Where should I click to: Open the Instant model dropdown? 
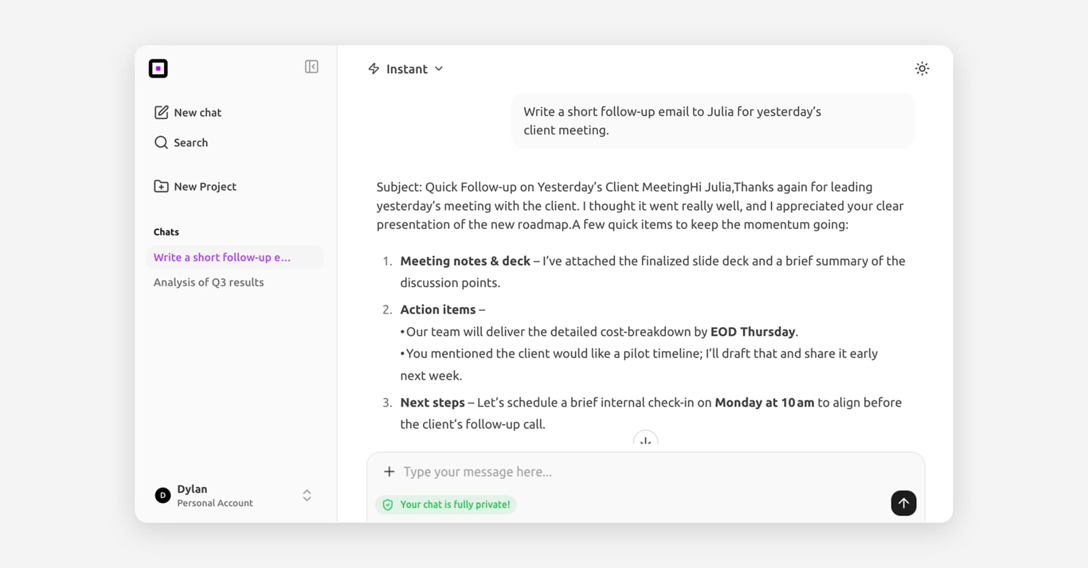tap(438, 69)
